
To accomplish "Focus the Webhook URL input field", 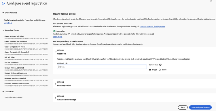I will (x=102, y=67).
